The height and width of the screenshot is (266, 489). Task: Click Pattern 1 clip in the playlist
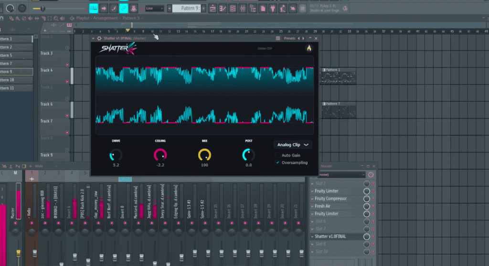tap(339, 76)
